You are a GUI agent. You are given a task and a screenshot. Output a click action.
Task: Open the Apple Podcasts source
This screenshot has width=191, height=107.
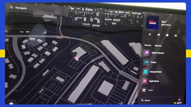click(158, 53)
